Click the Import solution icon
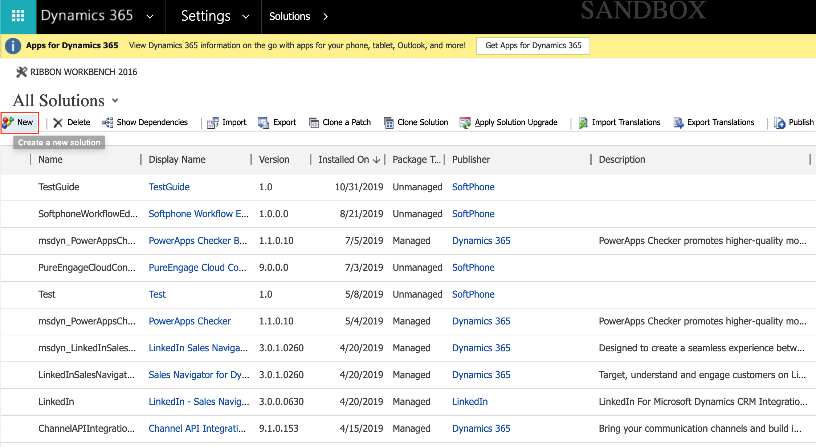The height and width of the screenshot is (447, 816). (213, 123)
